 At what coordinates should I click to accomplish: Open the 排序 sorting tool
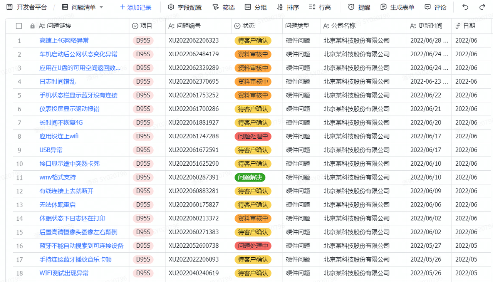288,7
